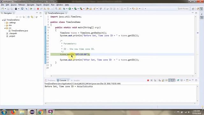Select the Console tab

coord(63,80)
